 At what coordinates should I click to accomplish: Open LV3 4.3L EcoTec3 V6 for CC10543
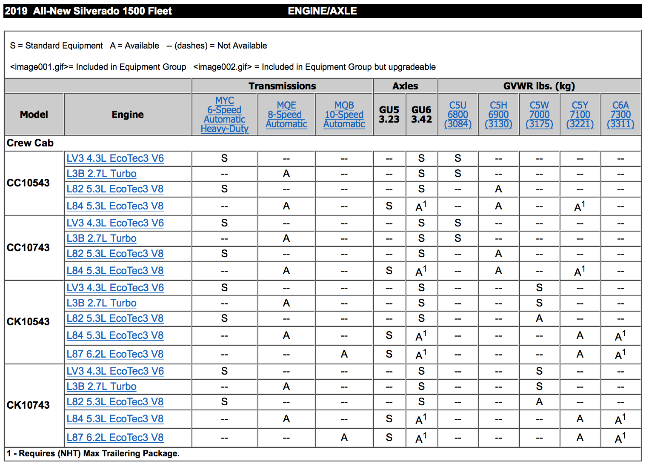(x=115, y=158)
